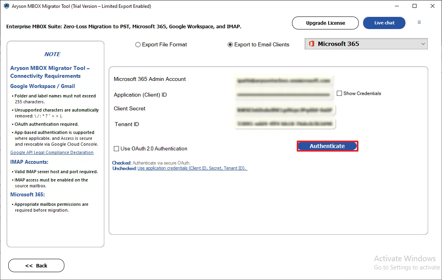Click the Client Secret label
Image resolution: width=442 pixels, height=280 pixels.
click(130, 108)
